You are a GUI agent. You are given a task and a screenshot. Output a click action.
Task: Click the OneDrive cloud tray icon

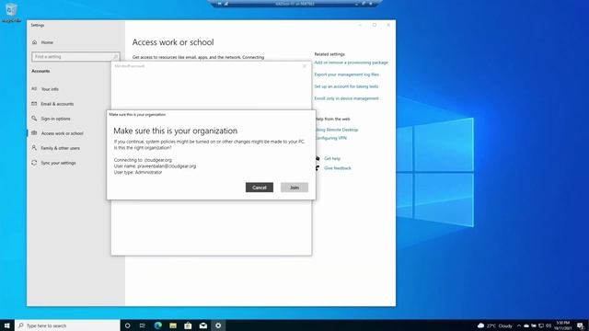pos(526,325)
